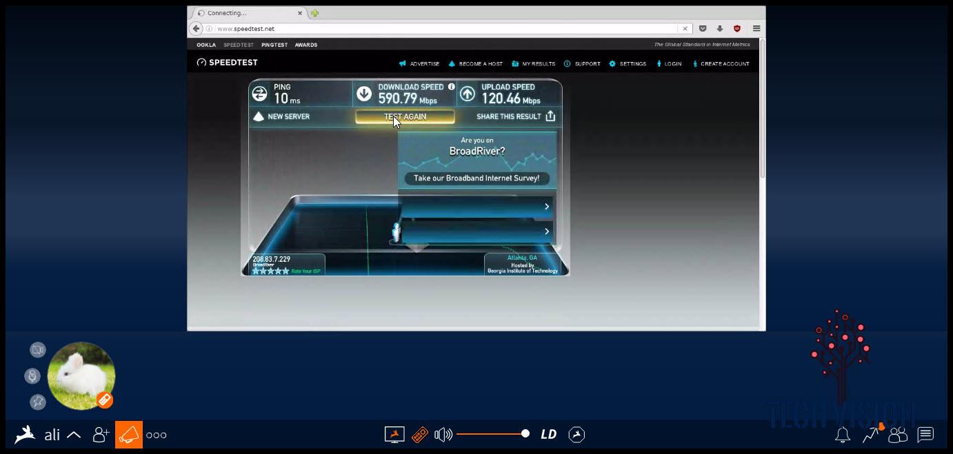Toggle the camera-off icon beside avatar
Viewport: 953px width, 454px height.
[37, 350]
